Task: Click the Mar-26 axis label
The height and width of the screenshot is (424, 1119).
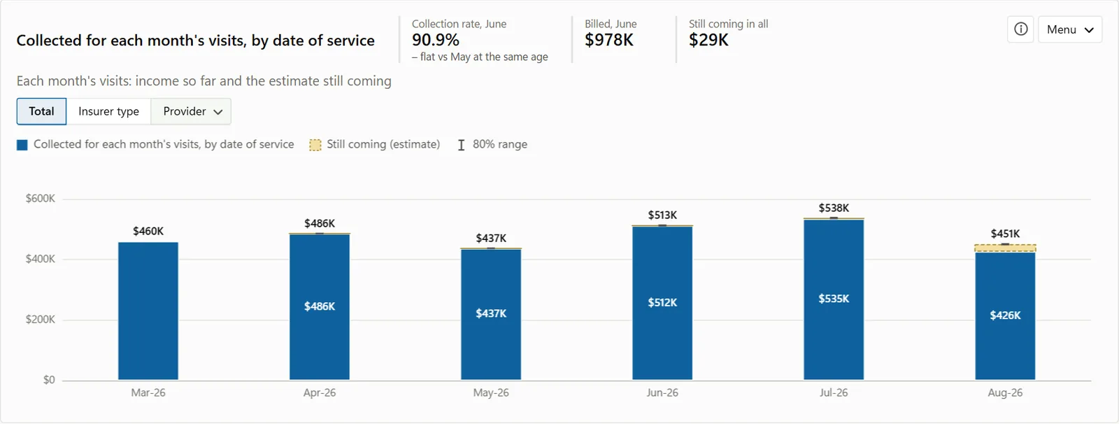Action: pos(148,393)
